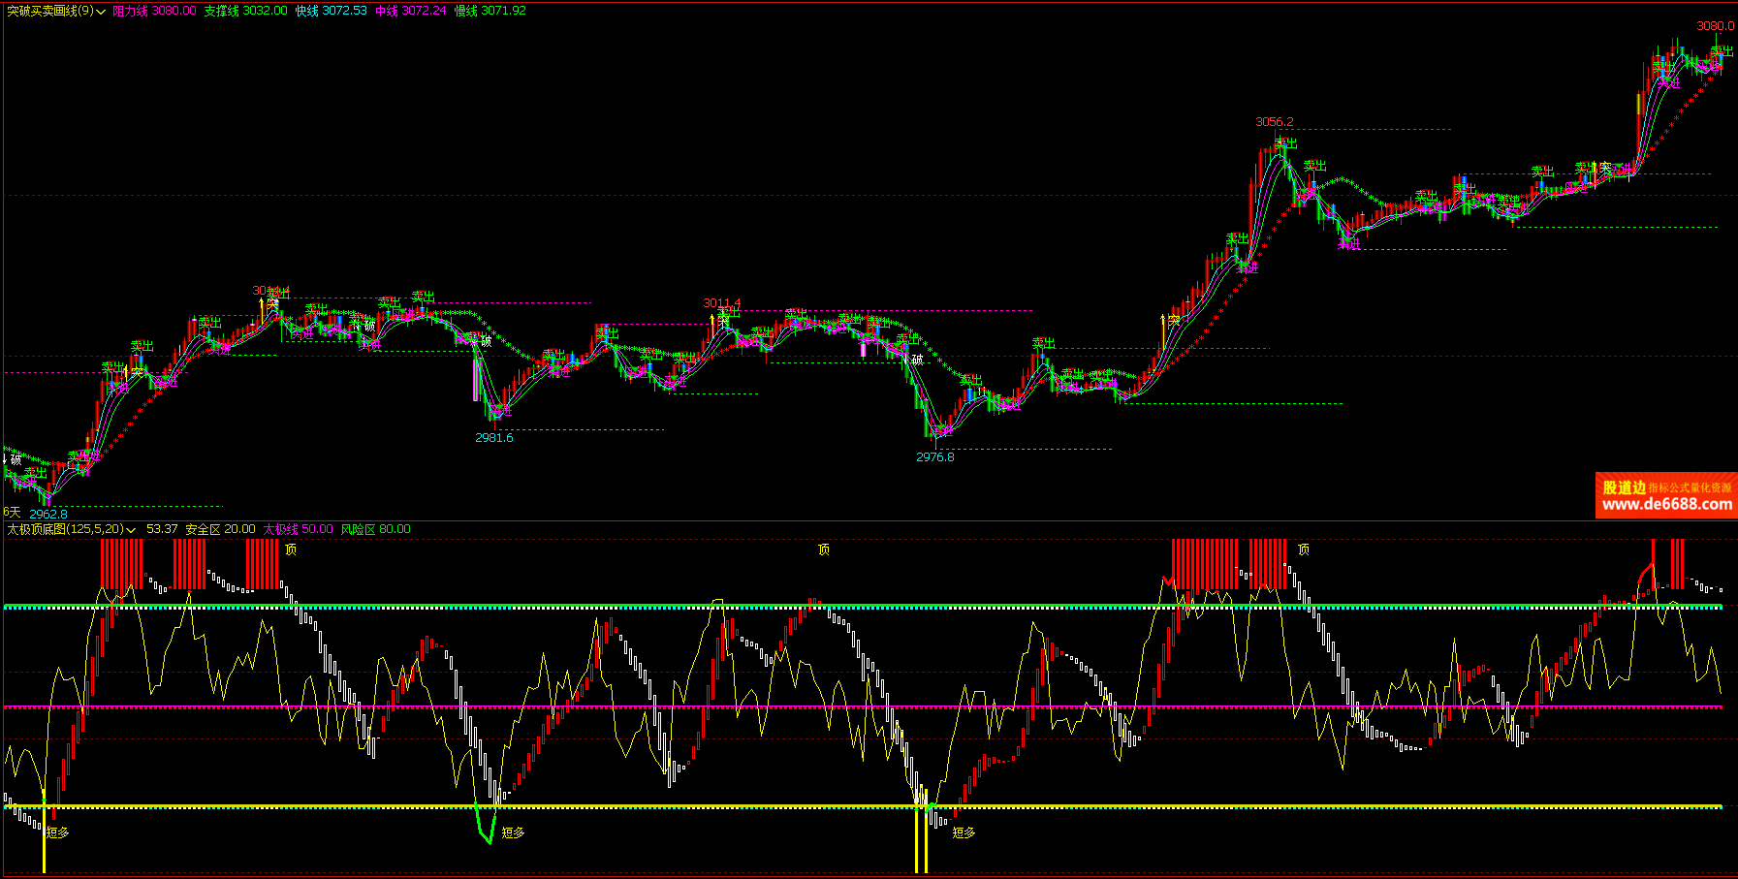Click the 顶 marker in the indicator's center

[x=824, y=549]
